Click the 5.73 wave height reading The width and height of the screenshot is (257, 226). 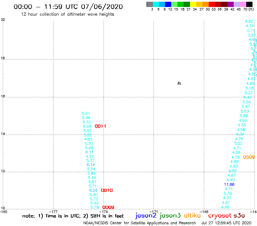[x=94, y=199]
